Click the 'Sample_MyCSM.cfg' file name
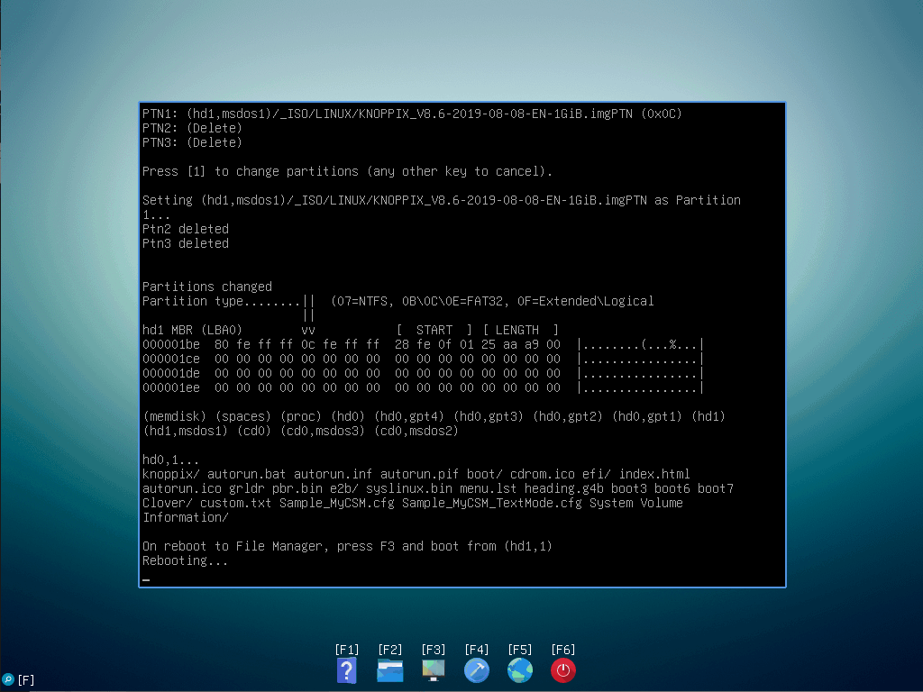Image resolution: width=923 pixels, height=692 pixels. pyautogui.click(x=337, y=503)
